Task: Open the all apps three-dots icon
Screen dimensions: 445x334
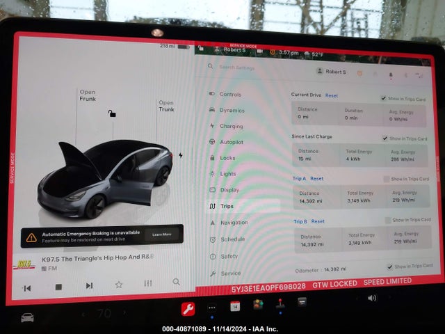Action: coord(211,308)
